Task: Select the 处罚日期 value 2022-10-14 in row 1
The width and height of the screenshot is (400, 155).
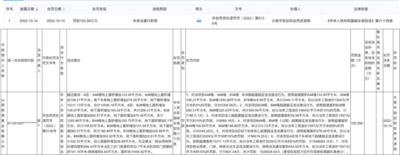Action: [56, 21]
